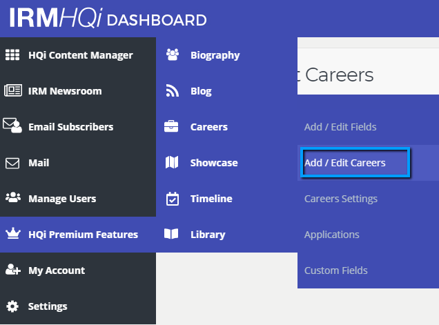This screenshot has width=439, height=325.
Task: Select Manage Users in sidebar
Action: point(62,199)
